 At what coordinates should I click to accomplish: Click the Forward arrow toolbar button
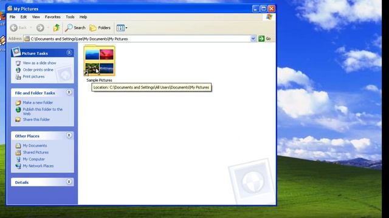coord(40,28)
